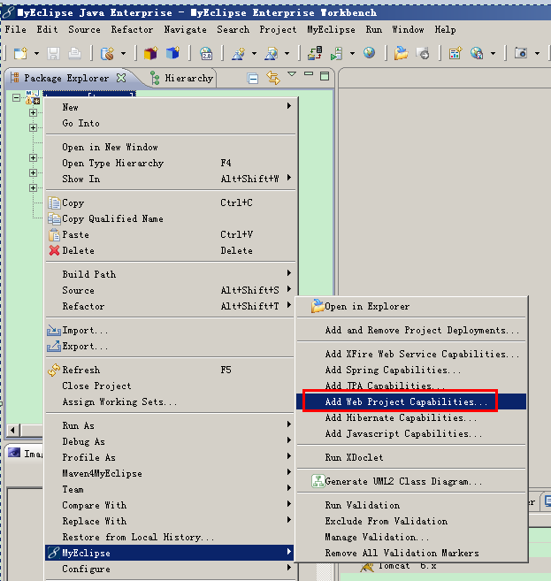Choose Refresh from context menu

pyautogui.click(x=171, y=371)
